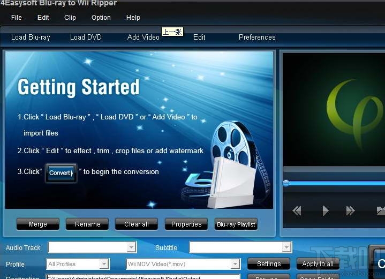Viewport: 385px width, 279px height.
Task: Expand the All Profiles category dropdown
Action: coord(104,264)
